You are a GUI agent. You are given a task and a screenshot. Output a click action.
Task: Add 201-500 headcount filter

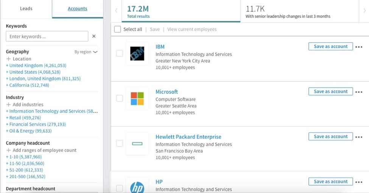coord(26,176)
